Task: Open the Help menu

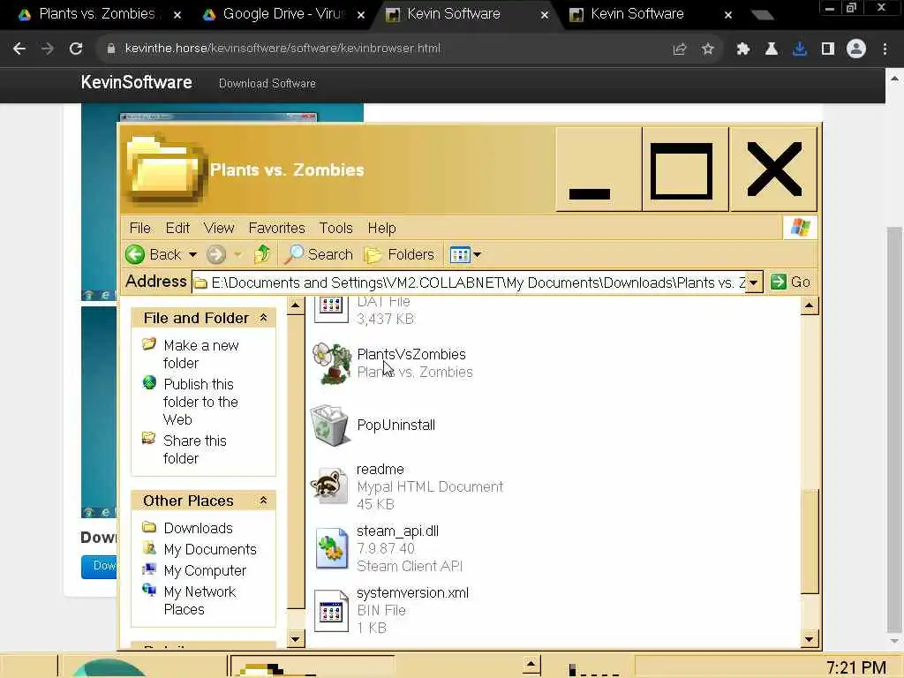Action: tap(381, 228)
